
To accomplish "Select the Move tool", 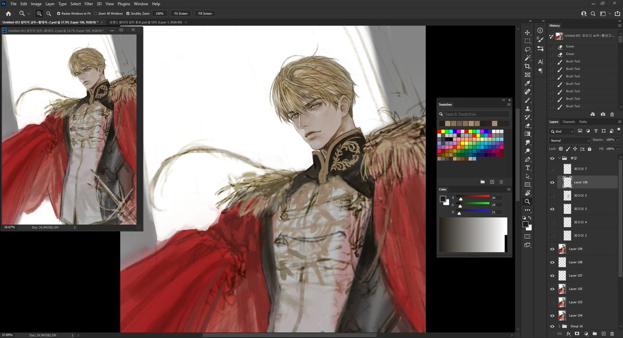I will point(527,33).
